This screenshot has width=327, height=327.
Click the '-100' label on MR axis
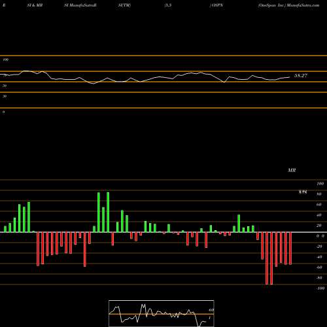320,288
